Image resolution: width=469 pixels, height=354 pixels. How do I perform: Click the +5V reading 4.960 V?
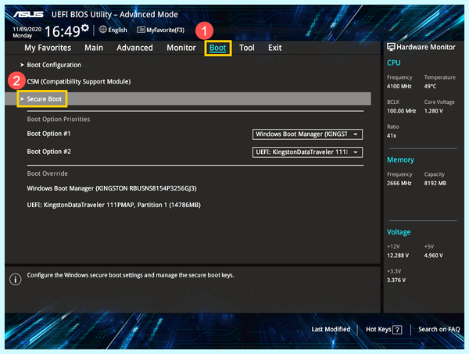(433, 256)
